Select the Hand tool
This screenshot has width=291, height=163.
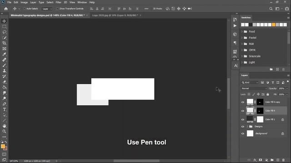pos(4,126)
